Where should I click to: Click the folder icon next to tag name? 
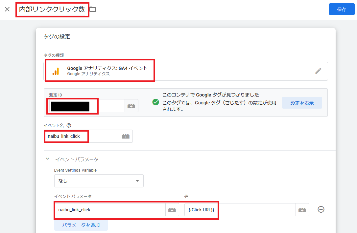[x=93, y=9]
